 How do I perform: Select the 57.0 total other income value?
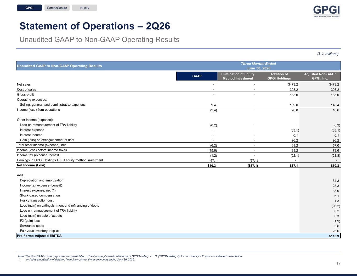click(x=336, y=145)
